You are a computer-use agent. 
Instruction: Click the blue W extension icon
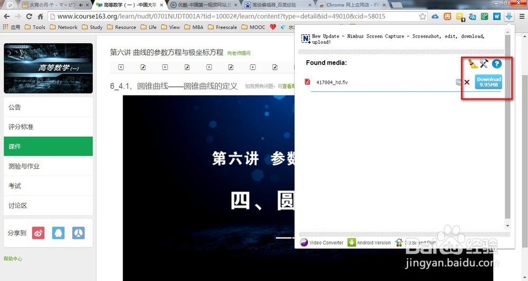tap(497, 16)
